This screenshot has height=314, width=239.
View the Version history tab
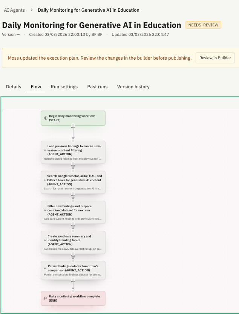click(133, 87)
